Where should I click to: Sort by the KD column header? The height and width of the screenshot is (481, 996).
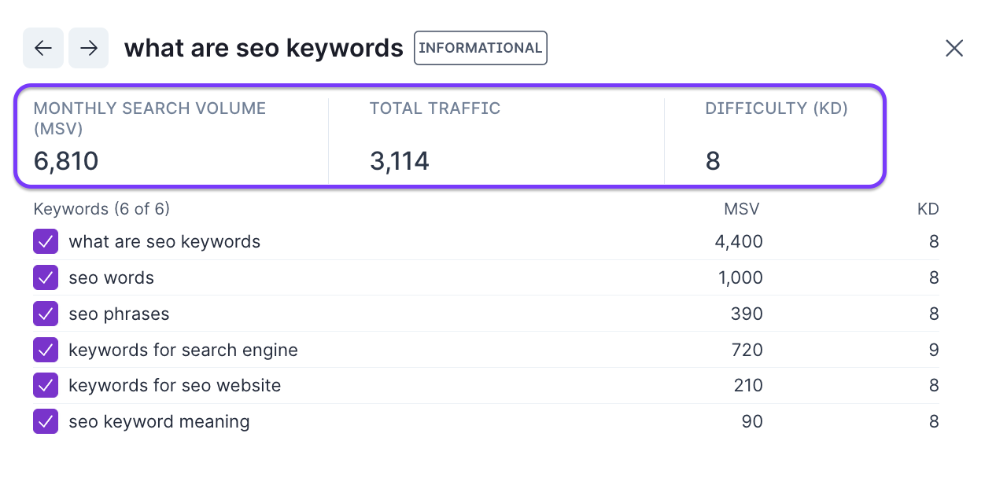point(928,209)
